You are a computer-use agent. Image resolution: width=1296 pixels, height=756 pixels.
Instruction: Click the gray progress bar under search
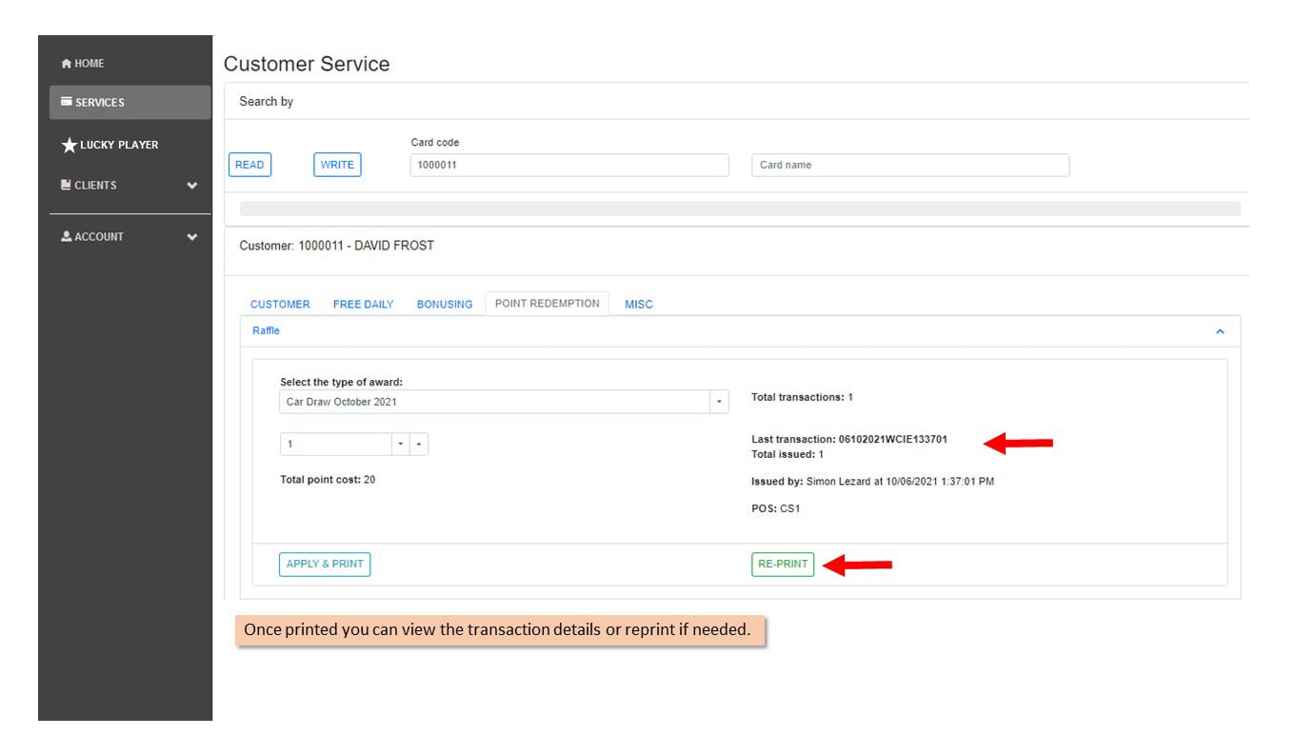(x=740, y=209)
